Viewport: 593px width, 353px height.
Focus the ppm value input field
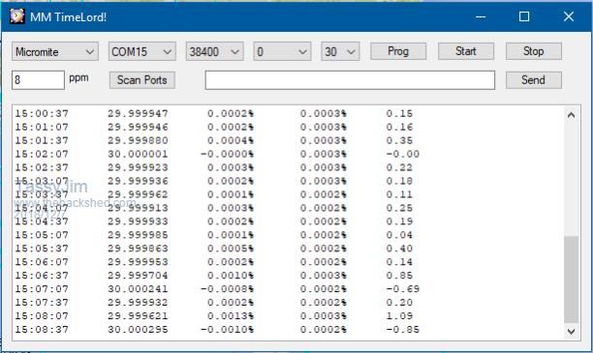38,80
